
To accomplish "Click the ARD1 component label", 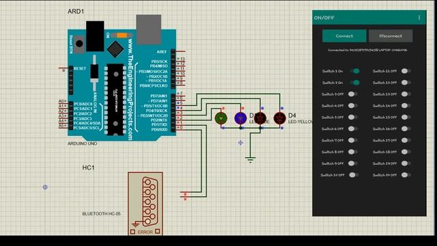I will pos(76,12).
